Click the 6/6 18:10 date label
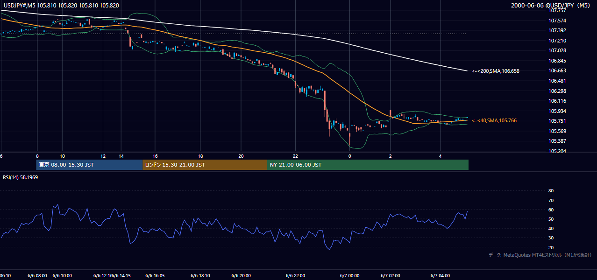Image resolution: width=597 pixels, height=280 pixels. [x=200, y=276]
